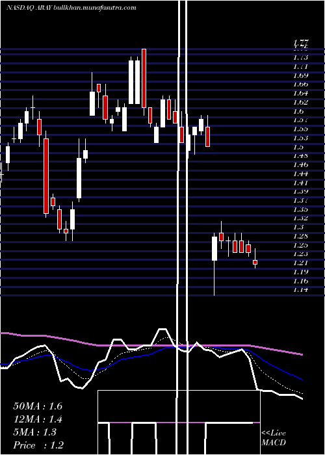The width and height of the screenshot is (325, 455).
Task: Click the NASDAQ ARAY ticker text
Action: coord(29,8)
